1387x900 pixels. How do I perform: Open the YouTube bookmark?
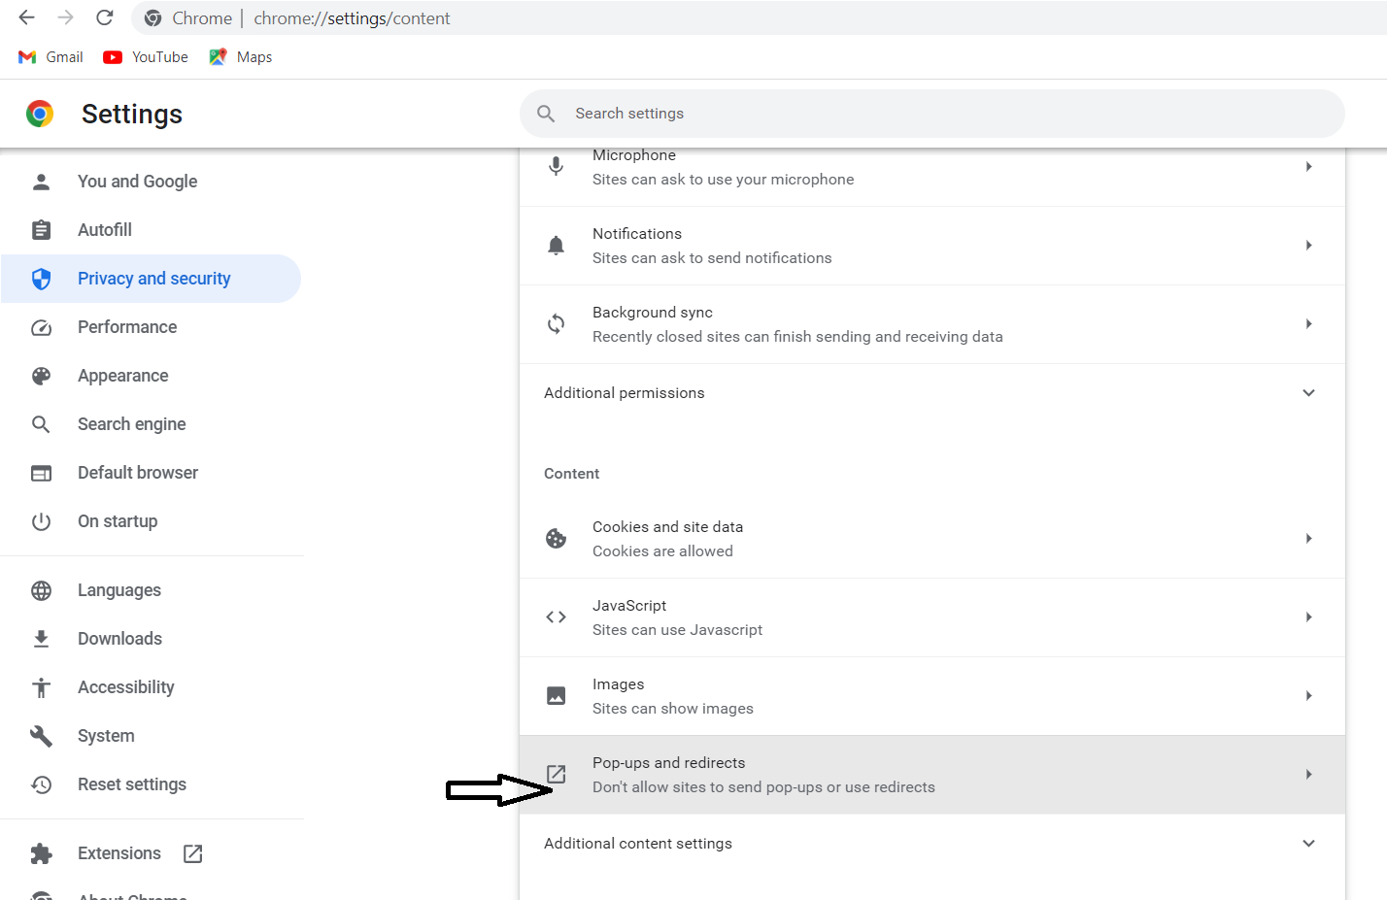[x=146, y=57]
